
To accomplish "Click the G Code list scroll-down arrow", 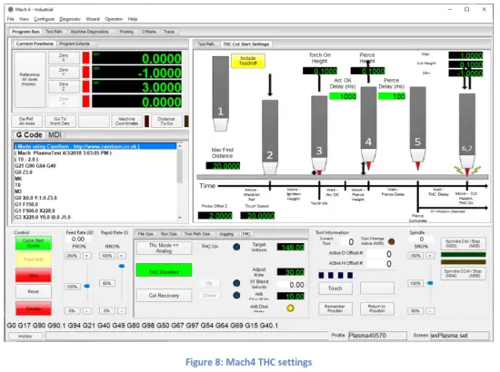I will point(179,218).
